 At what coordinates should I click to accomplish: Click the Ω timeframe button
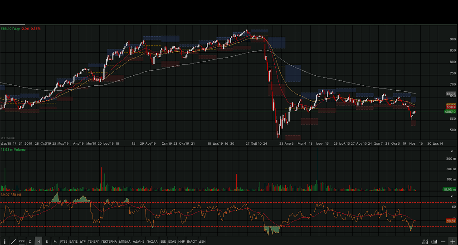pyautogui.click(x=30, y=242)
